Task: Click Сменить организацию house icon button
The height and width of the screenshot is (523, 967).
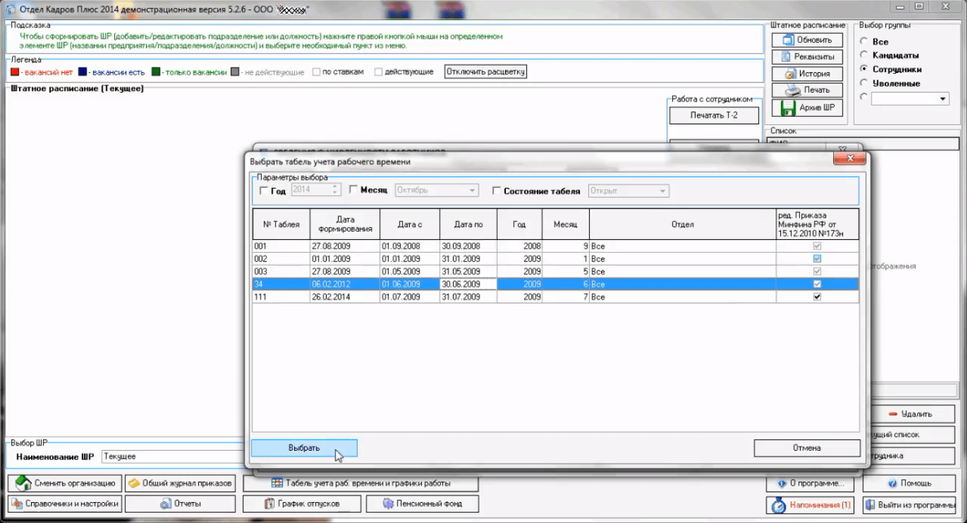Action: pos(65,483)
